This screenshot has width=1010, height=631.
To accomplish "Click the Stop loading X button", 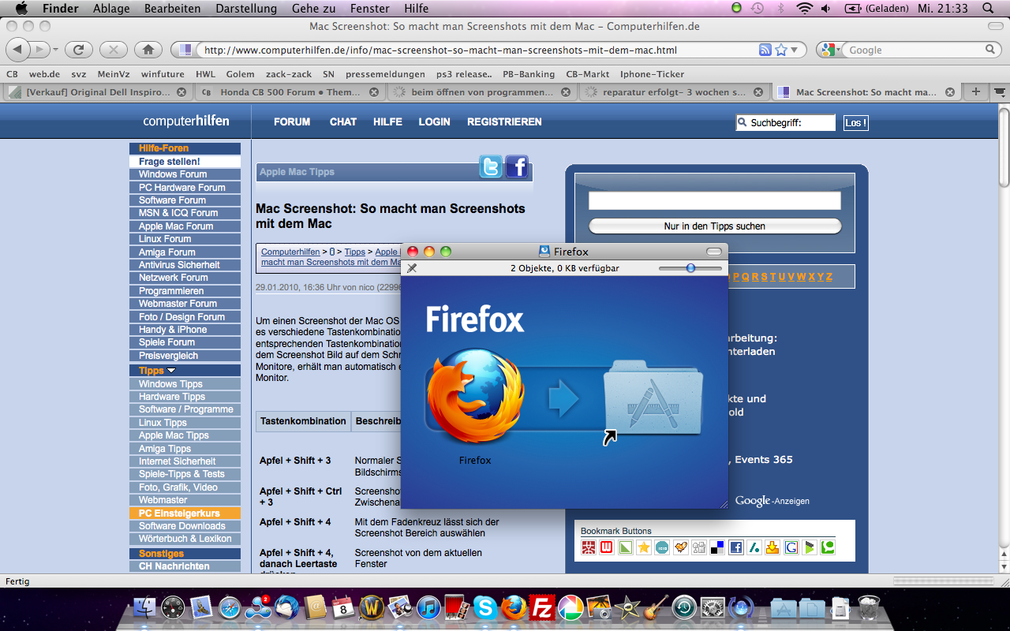I will click(x=114, y=50).
